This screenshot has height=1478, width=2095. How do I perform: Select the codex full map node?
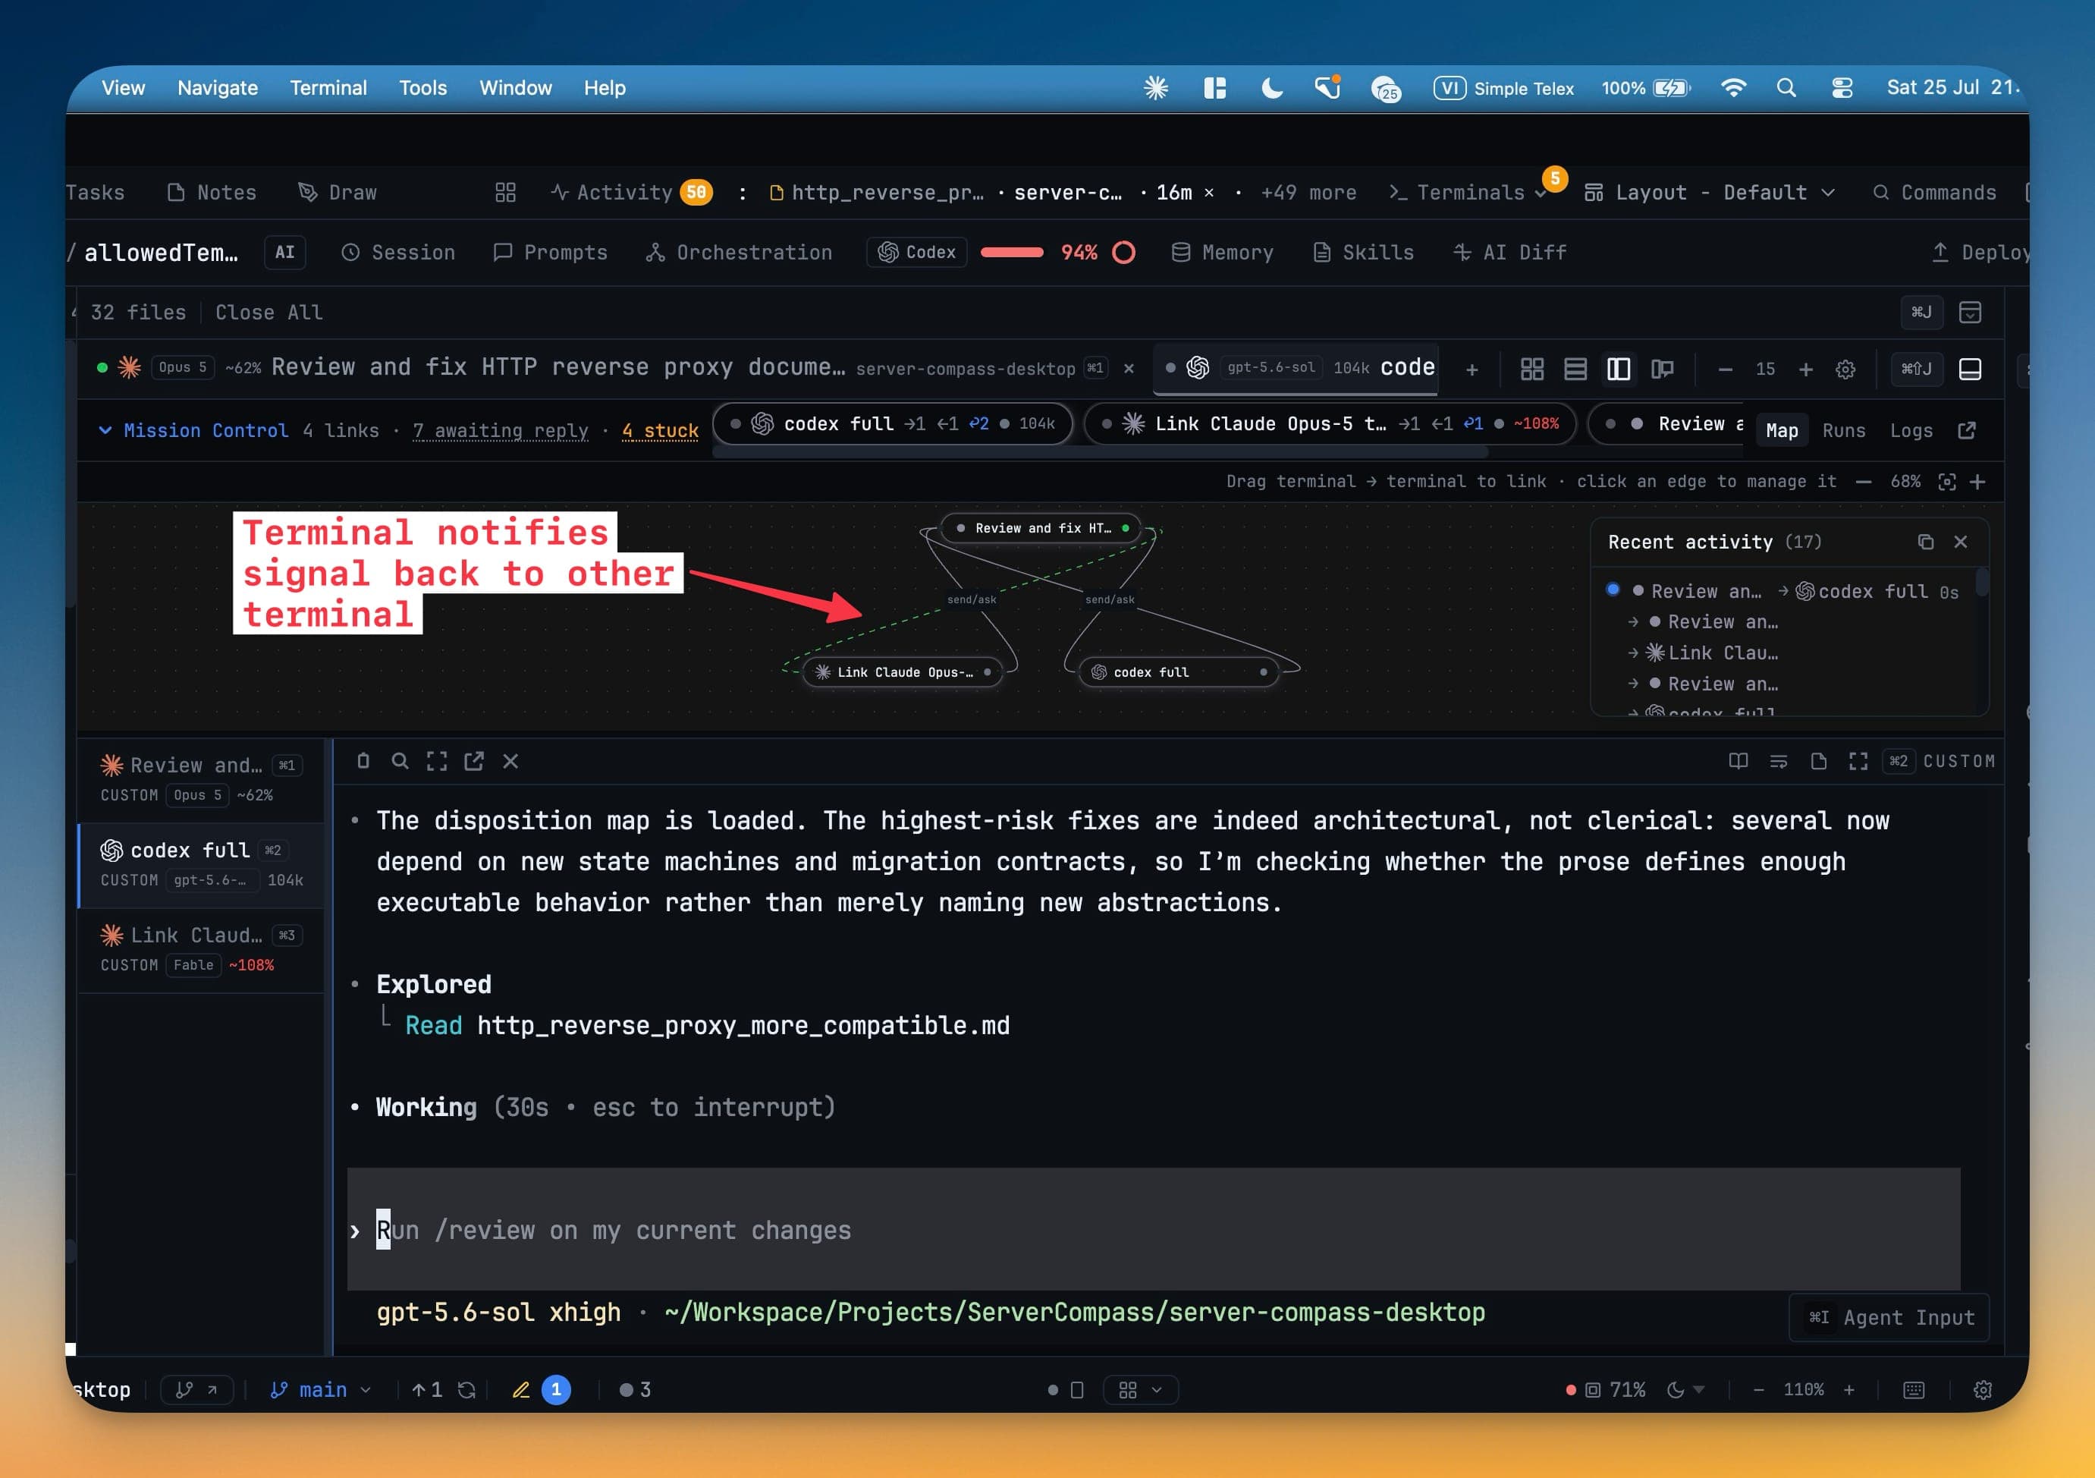[1179, 672]
